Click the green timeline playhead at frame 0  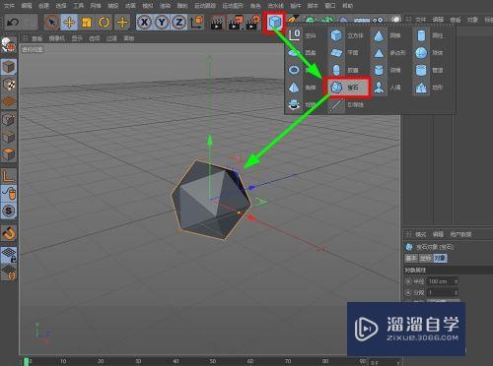27,361
